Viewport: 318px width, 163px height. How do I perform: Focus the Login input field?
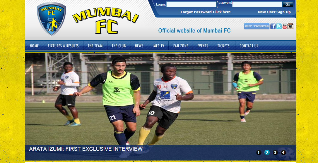pyautogui.click(x=191, y=4)
